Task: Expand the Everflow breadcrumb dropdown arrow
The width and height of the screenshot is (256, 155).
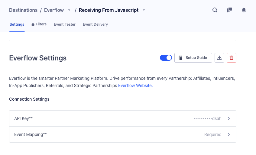Action: pos(69,10)
